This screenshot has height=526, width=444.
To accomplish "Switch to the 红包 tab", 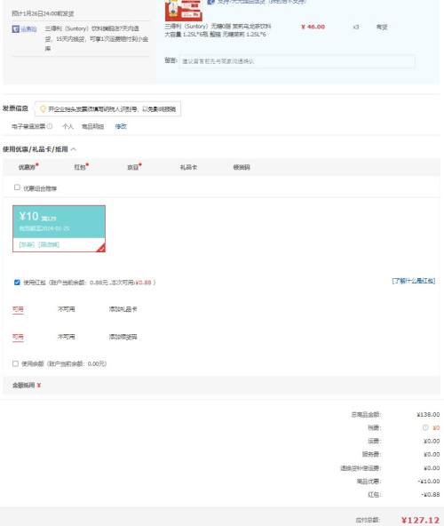I will point(81,167).
